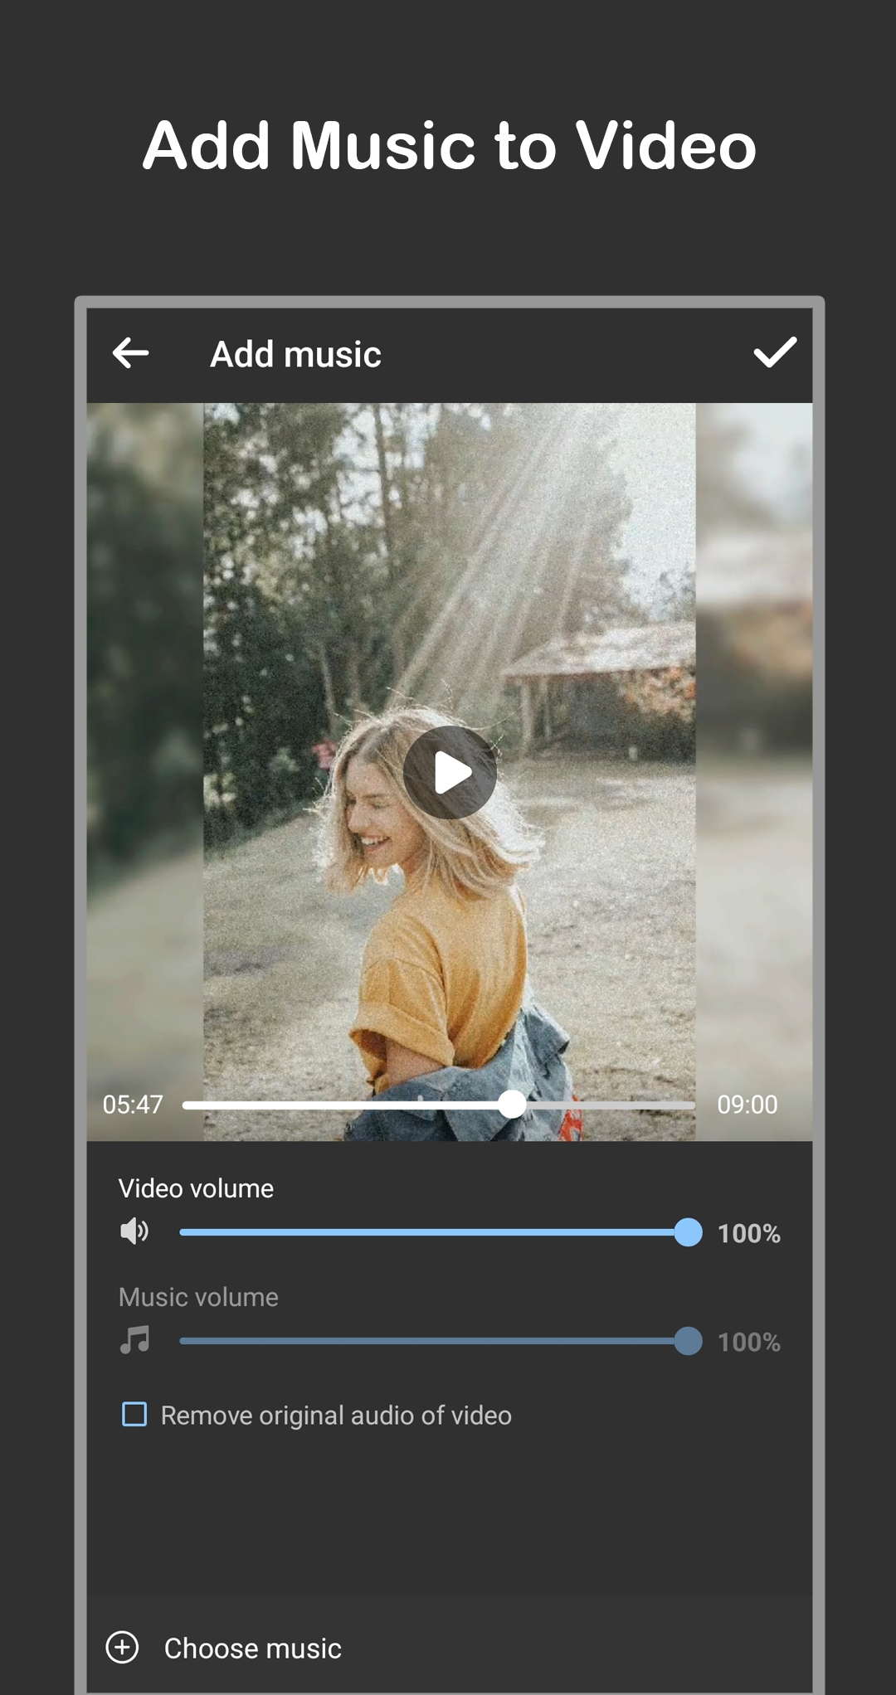
Task: Click the Add Music to Video heading
Action: point(450,146)
